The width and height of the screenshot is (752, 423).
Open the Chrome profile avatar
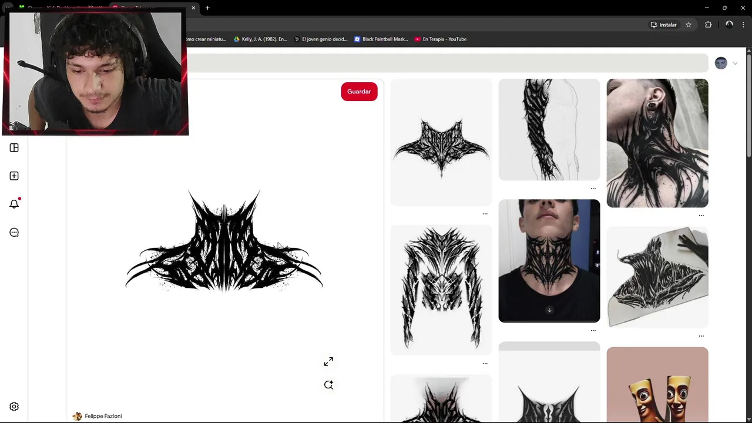[729, 25]
